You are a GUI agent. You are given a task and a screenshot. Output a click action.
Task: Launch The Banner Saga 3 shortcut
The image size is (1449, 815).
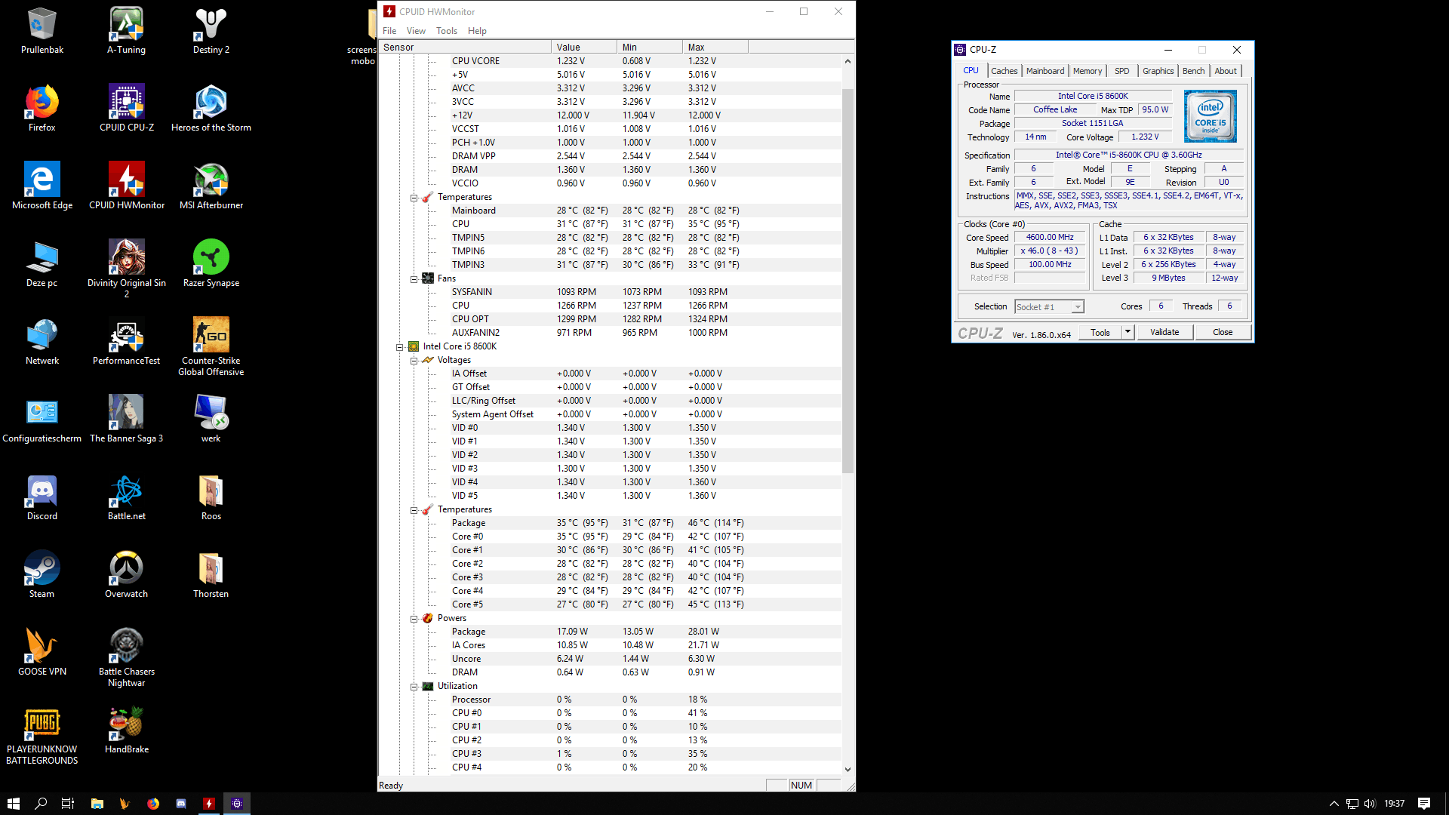[126, 419]
